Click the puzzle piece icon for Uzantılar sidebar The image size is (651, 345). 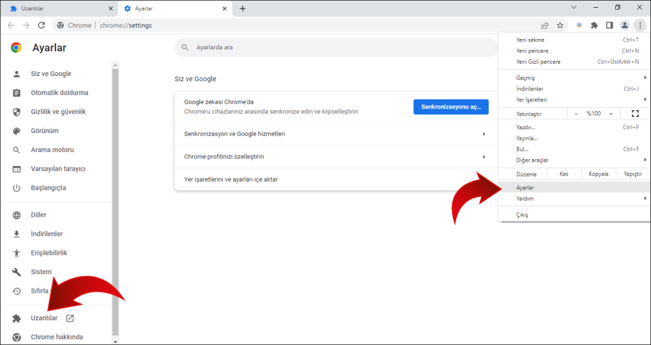[x=17, y=318]
